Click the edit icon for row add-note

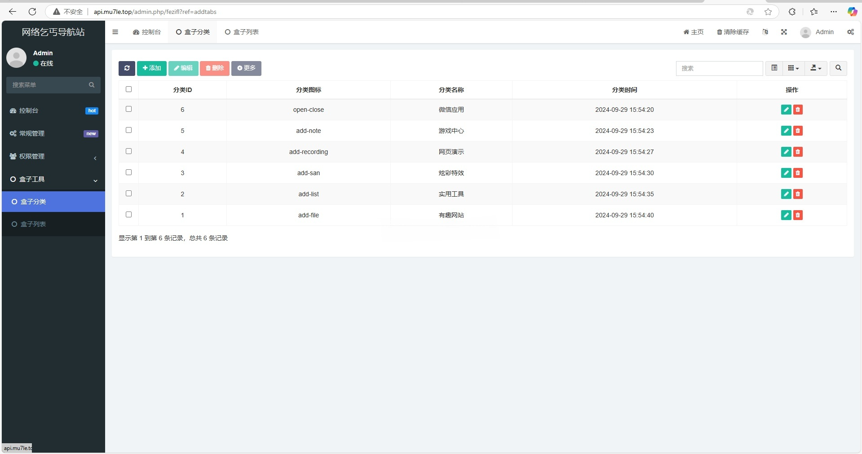786,131
